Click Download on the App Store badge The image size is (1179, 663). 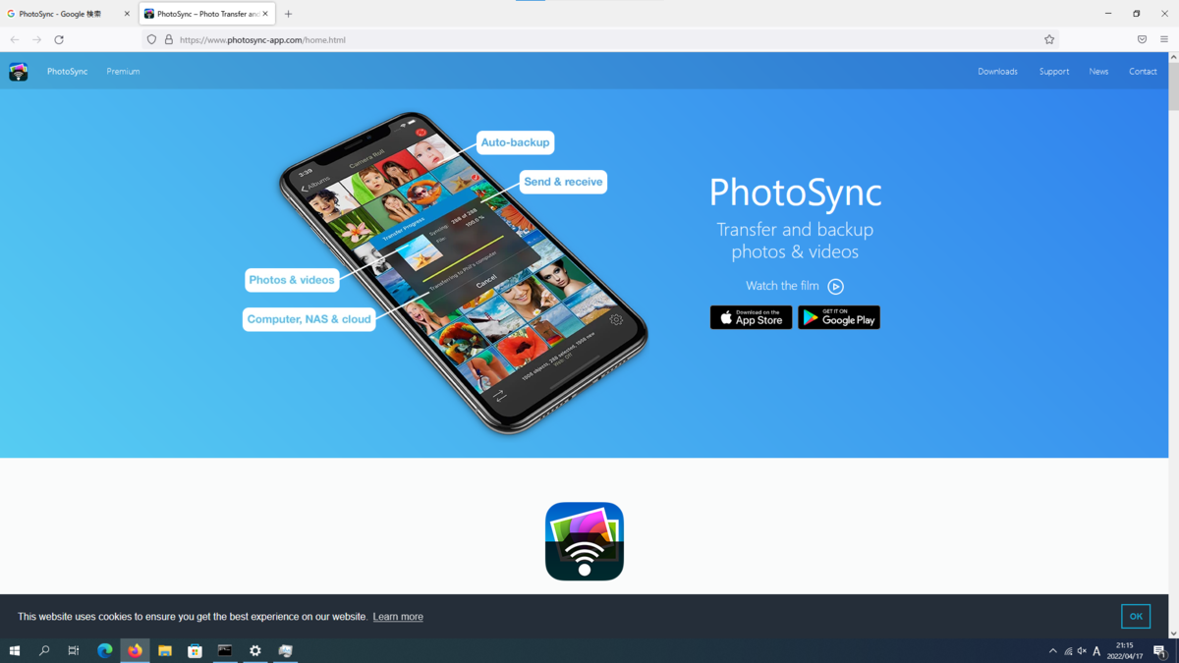click(x=751, y=317)
